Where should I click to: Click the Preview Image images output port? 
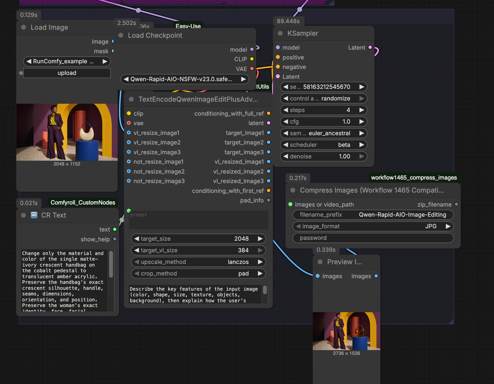click(376, 276)
